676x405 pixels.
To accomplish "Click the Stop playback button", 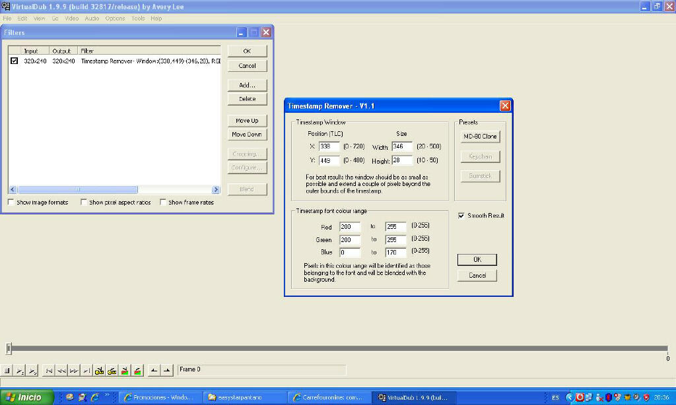I will 7,371.
